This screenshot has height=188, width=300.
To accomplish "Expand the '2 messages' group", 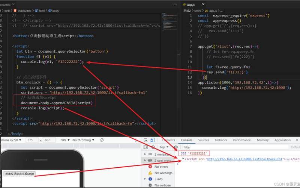I will [x=145, y=154].
